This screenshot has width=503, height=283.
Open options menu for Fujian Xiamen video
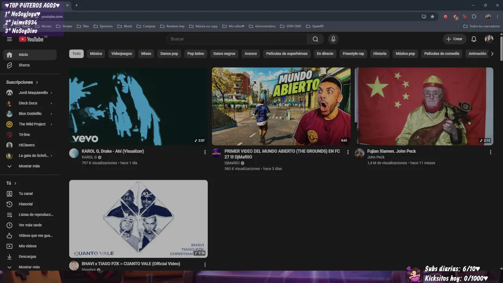coord(490,152)
